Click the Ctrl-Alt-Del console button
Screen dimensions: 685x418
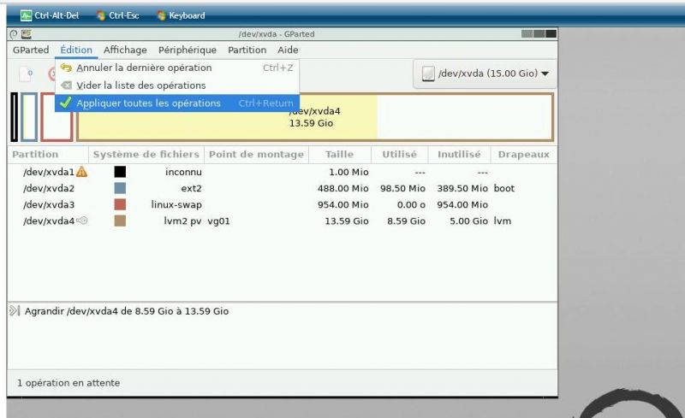(50, 15)
